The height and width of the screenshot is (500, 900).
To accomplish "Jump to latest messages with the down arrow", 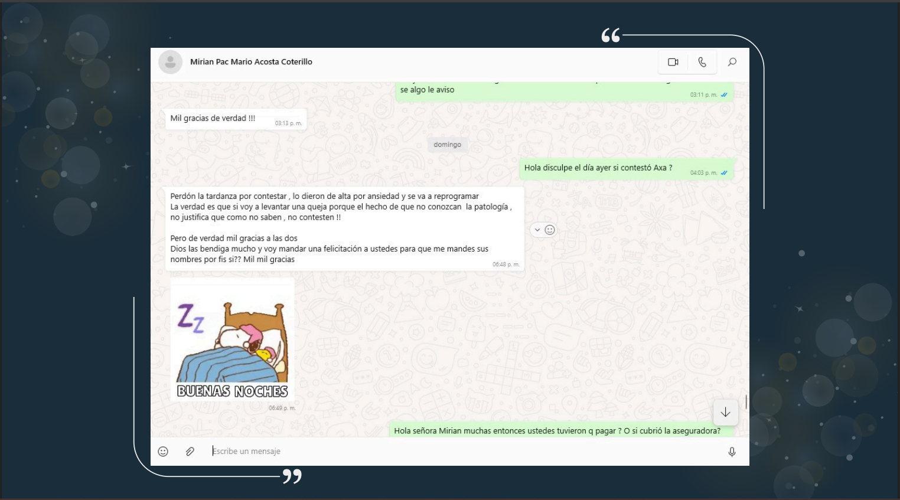I will tap(725, 413).
